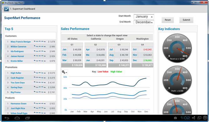Select the California state tab
Viewport: 209px width, 122px height.
(x=96, y=39)
